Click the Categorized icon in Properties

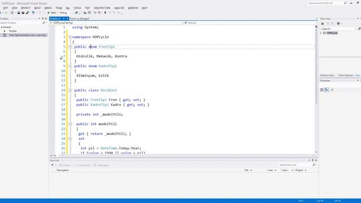click(x=322, y=90)
